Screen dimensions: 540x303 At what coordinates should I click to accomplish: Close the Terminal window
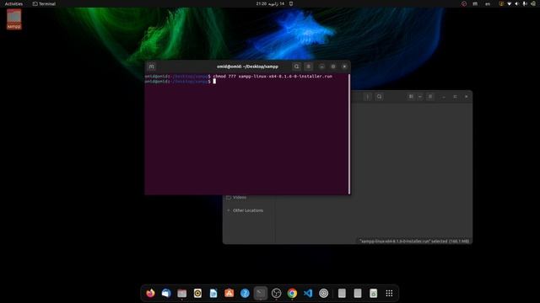(344, 66)
